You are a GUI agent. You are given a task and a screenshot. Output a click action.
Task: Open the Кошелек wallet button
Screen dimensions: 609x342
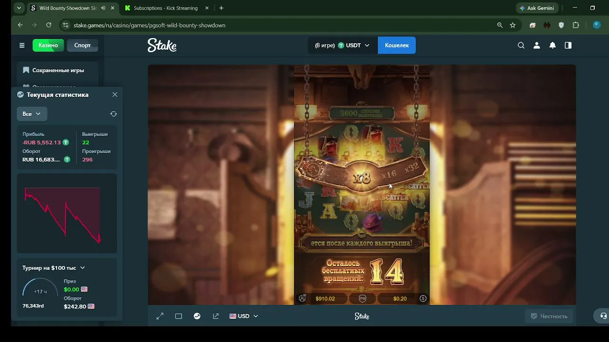(x=397, y=46)
